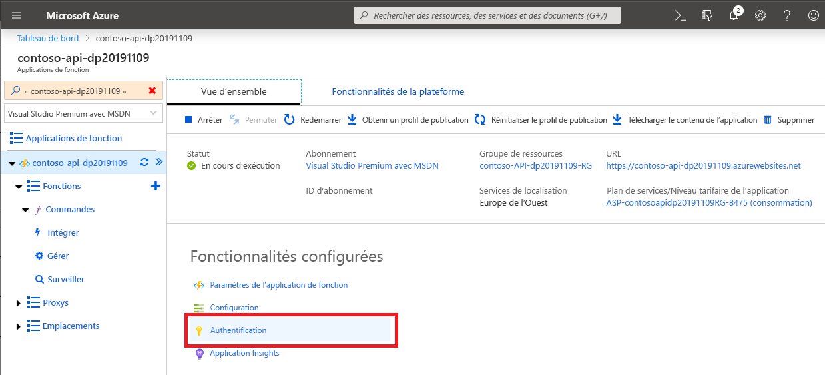Screen dimensions: 825x375
Task: Open the Visual Studio Premium avec MSDN dropdown
Action: (x=83, y=113)
